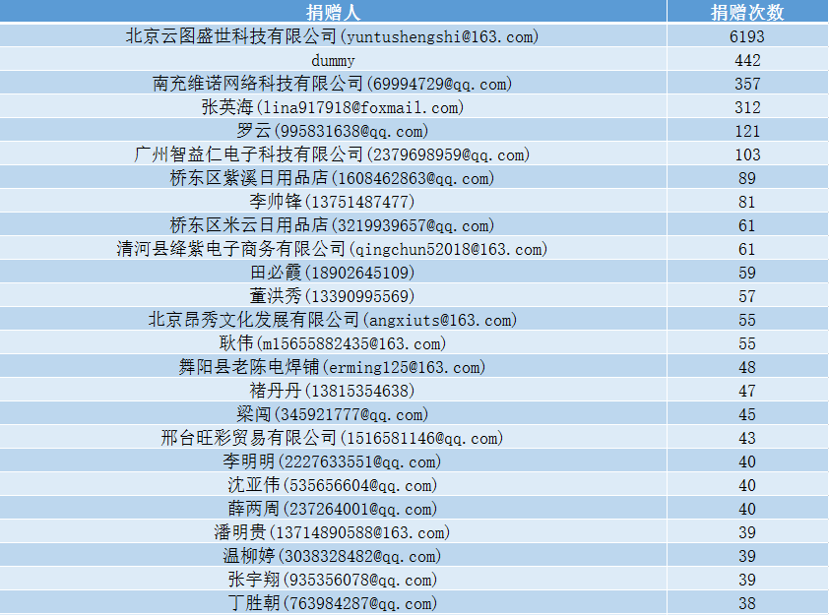
Task: Select donor 董洪秀 (13390995569)
Action: 333,296
